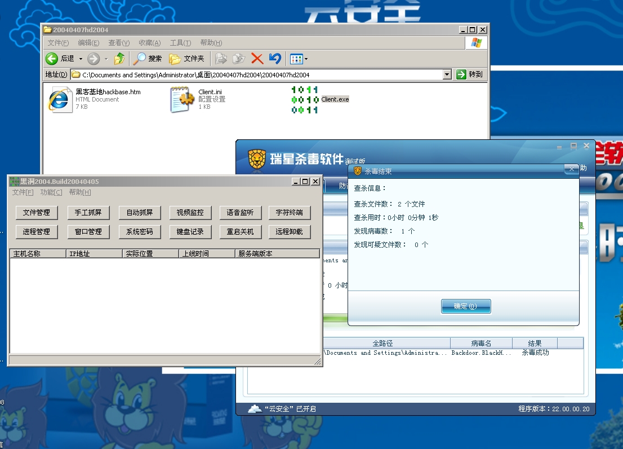
Task: Open the 文件(F) menu in Explorer
Action: coord(58,42)
